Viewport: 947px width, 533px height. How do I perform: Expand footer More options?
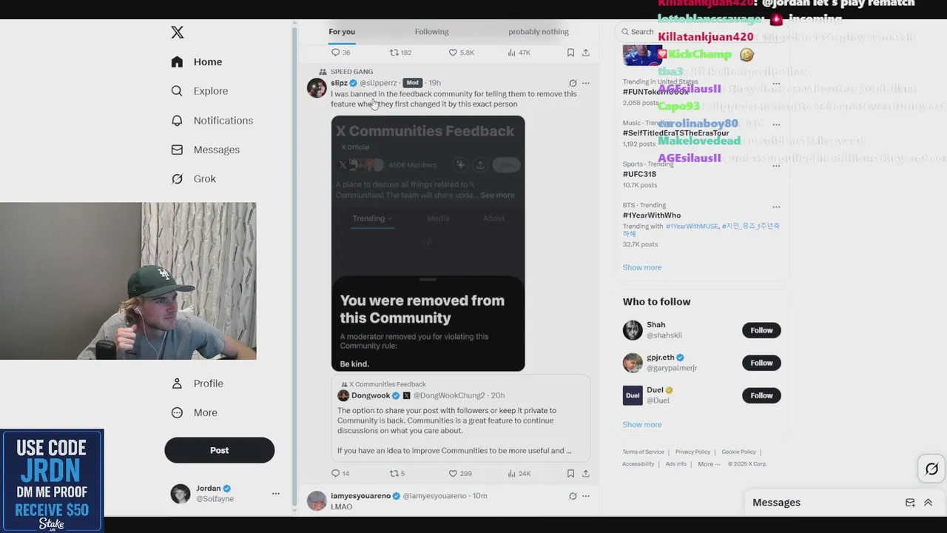[709, 464]
